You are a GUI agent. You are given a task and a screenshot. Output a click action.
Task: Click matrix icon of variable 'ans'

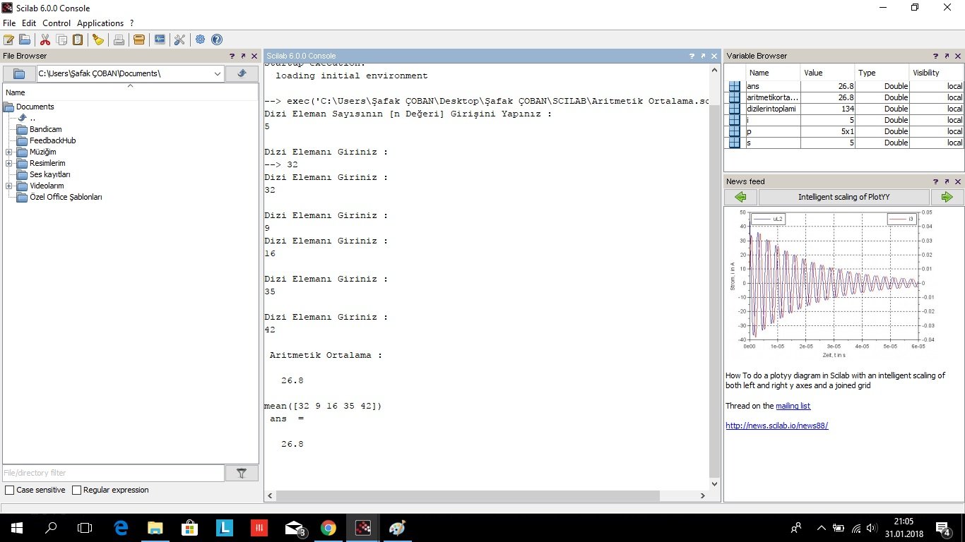click(x=735, y=86)
